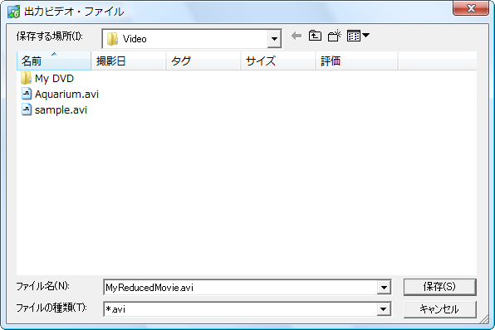This screenshot has width=495, height=330.
Task: Expand the Video save location dropdown
Action: pos(274,39)
